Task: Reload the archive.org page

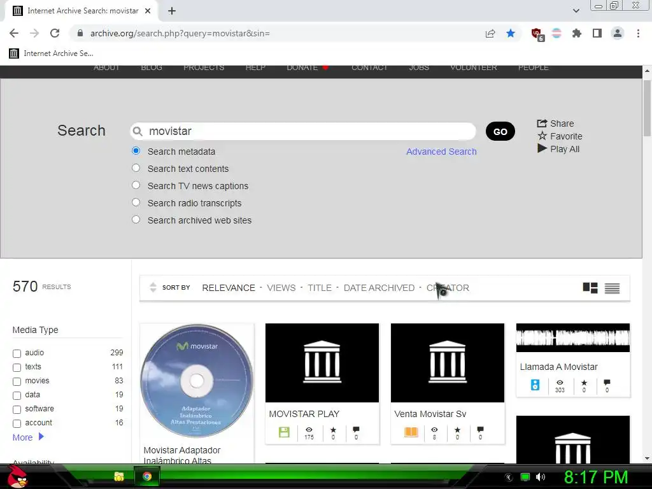Action: pyautogui.click(x=55, y=33)
